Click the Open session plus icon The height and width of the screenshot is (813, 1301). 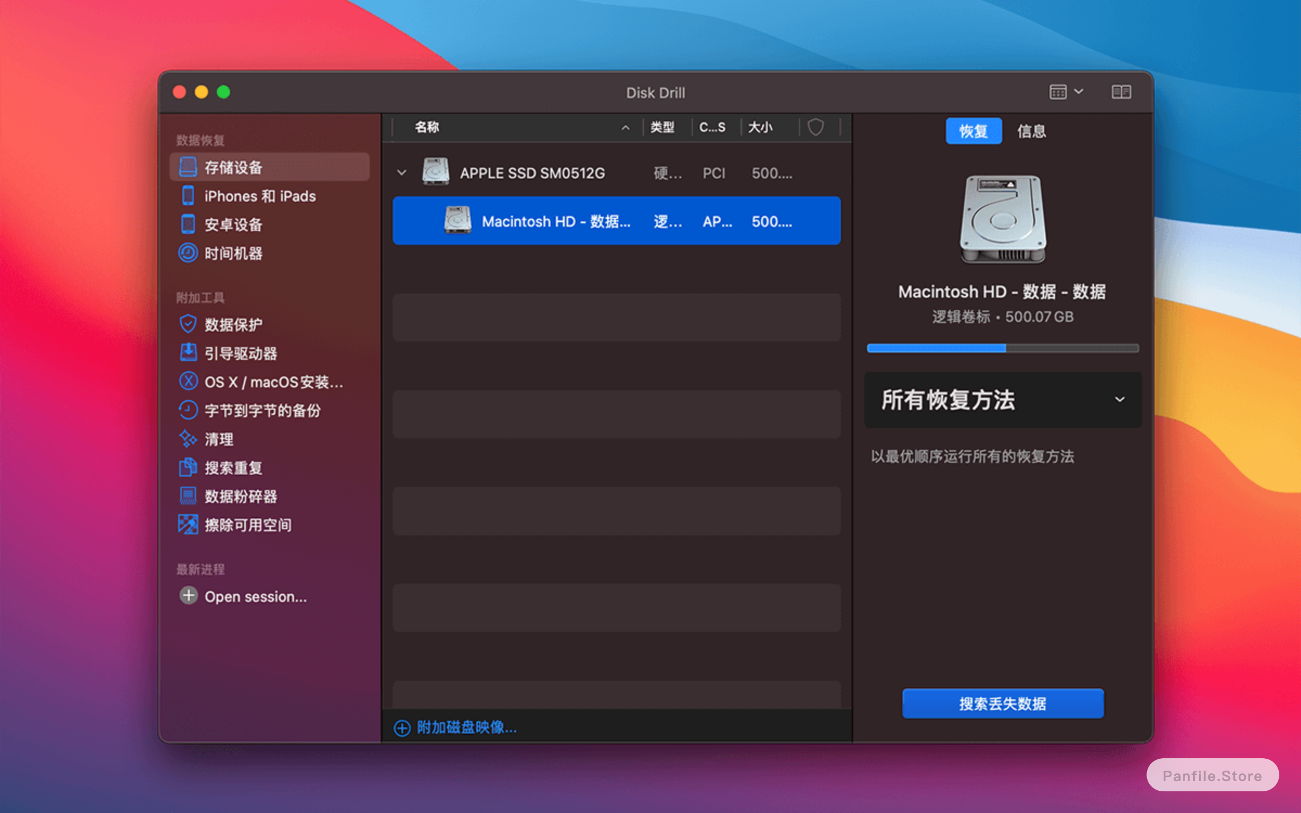click(x=188, y=596)
